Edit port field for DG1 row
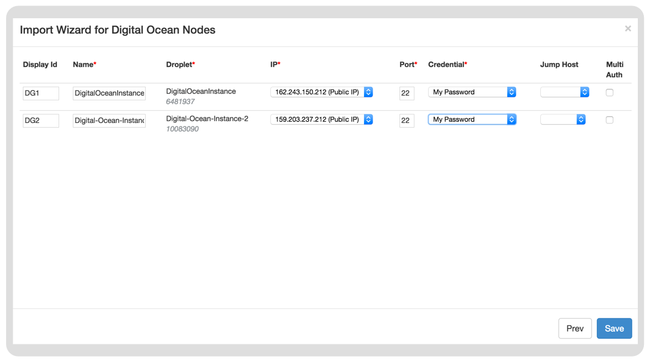This screenshot has width=650, height=362. click(407, 93)
